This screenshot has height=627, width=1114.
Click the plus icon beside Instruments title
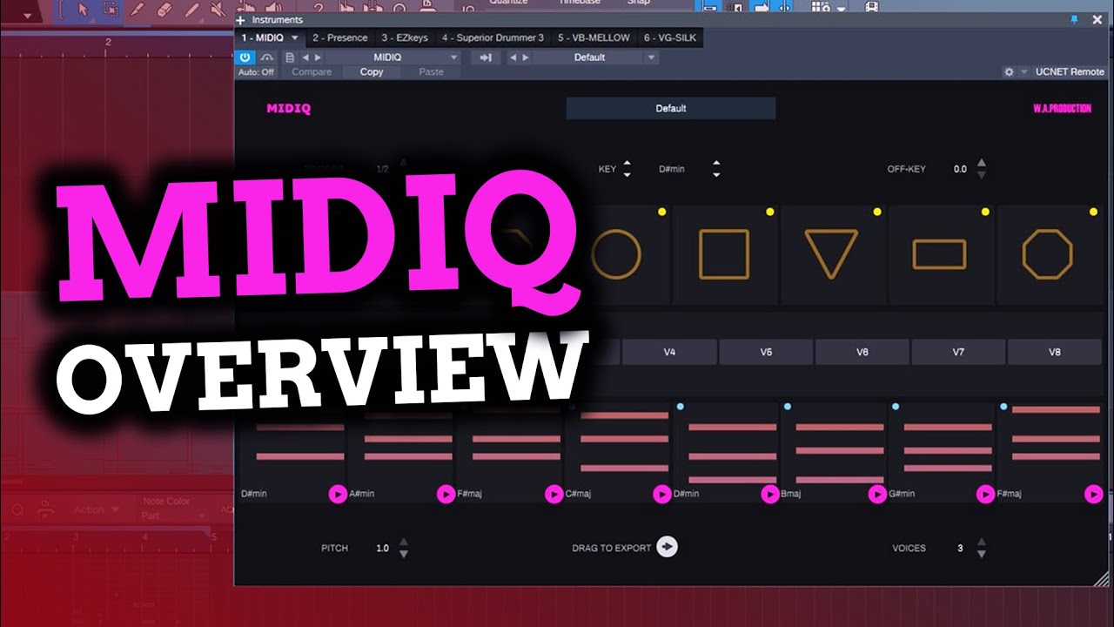coord(241,19)
